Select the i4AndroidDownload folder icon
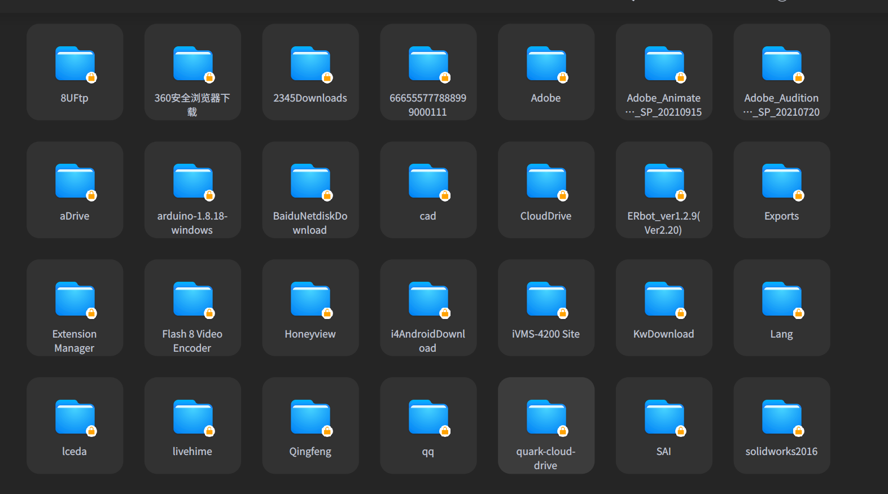The image size is (888, 494). click(428, 300)
